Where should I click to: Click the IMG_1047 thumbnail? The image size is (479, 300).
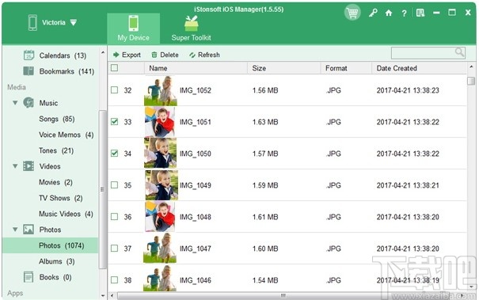(160, 248)
